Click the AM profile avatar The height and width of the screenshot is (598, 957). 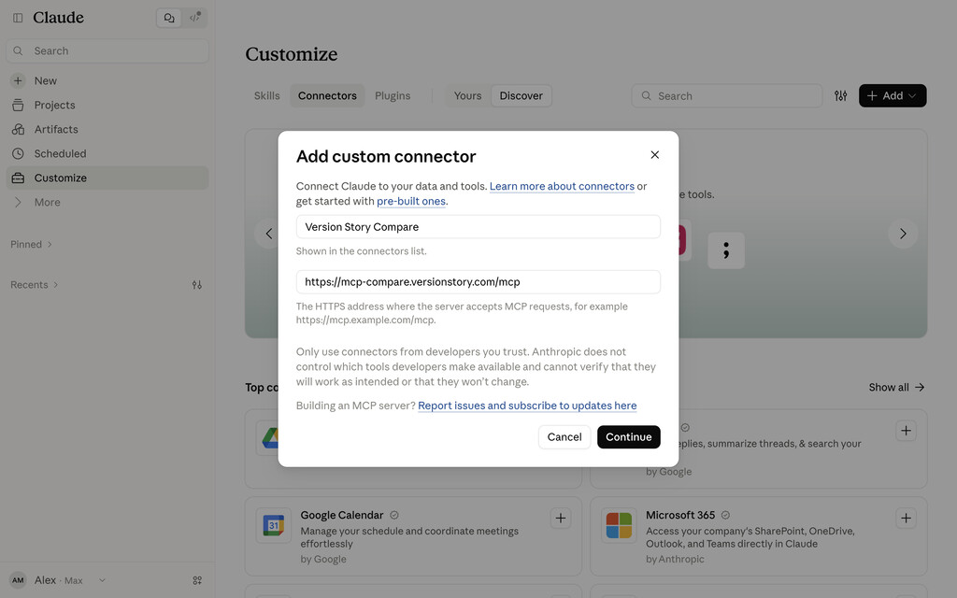[x=19, y=580]
